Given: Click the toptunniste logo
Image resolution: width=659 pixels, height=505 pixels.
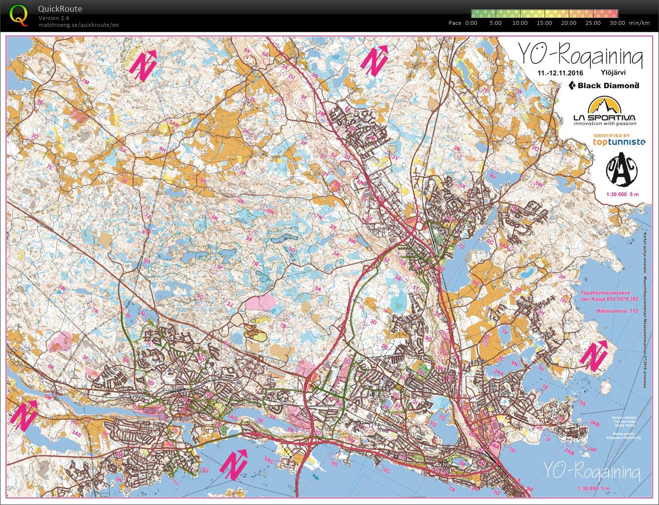Looking at the screenshot, I should coord(619,140).
